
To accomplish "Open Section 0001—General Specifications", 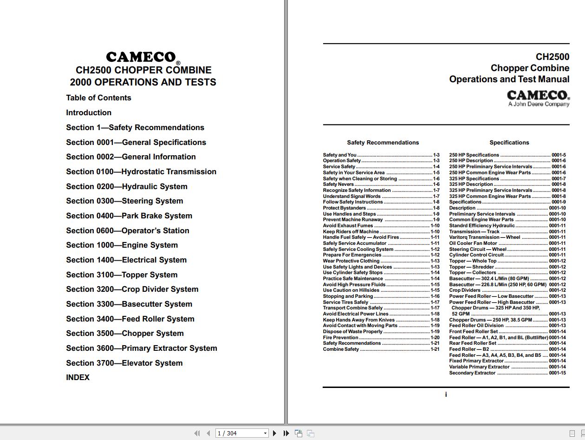I will click(136, 142).
